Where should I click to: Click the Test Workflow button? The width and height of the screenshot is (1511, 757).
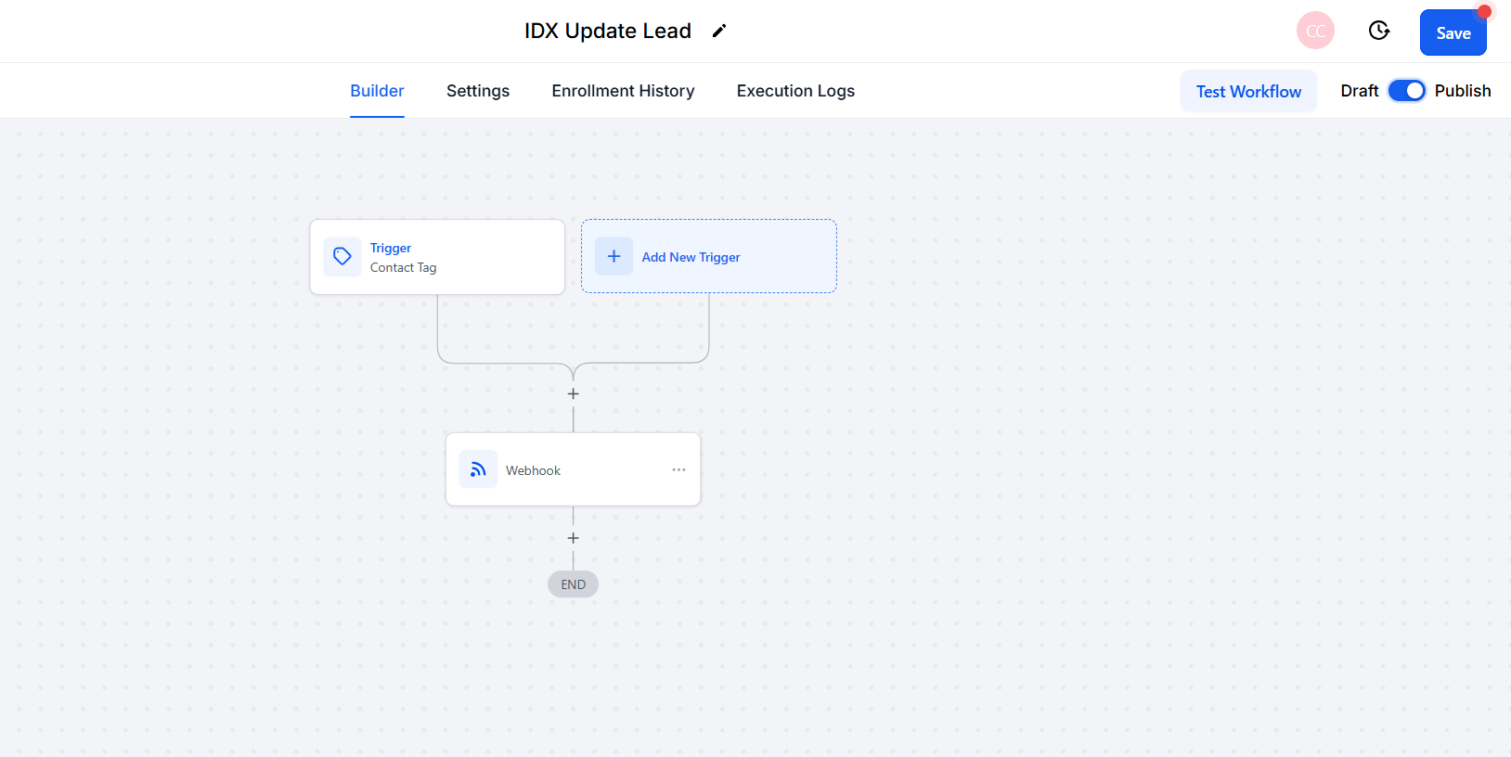tap(1248, 92)
